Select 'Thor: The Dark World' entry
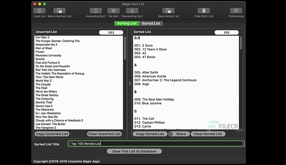This screenshot has height=165, width=286. pos(49,77)
